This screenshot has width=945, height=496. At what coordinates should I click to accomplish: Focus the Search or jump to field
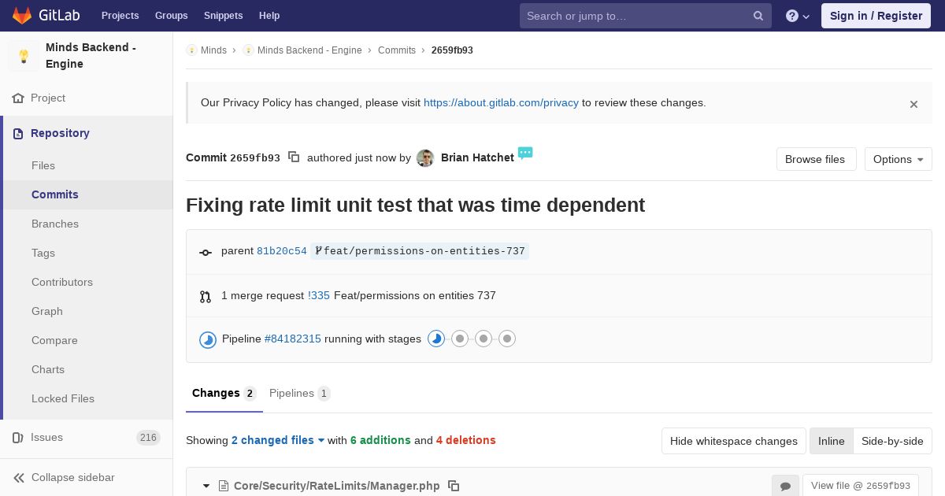[646, 16]
